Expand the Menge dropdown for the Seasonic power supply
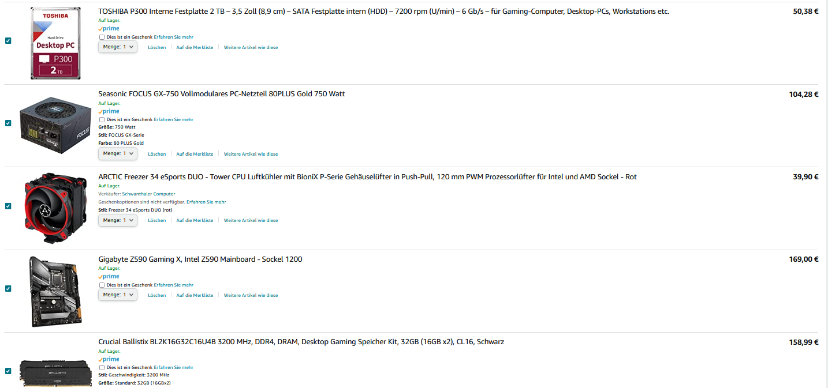Image resolution: width=828 pixels, height=388 pixels. click(x=118, y=153)
